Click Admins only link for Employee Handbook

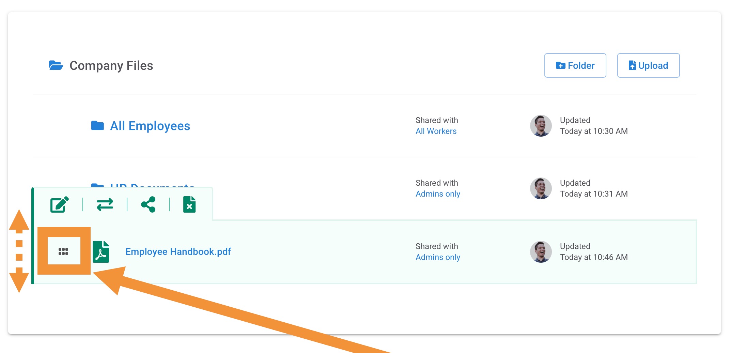pyautogui.click(x=438, y=257)
